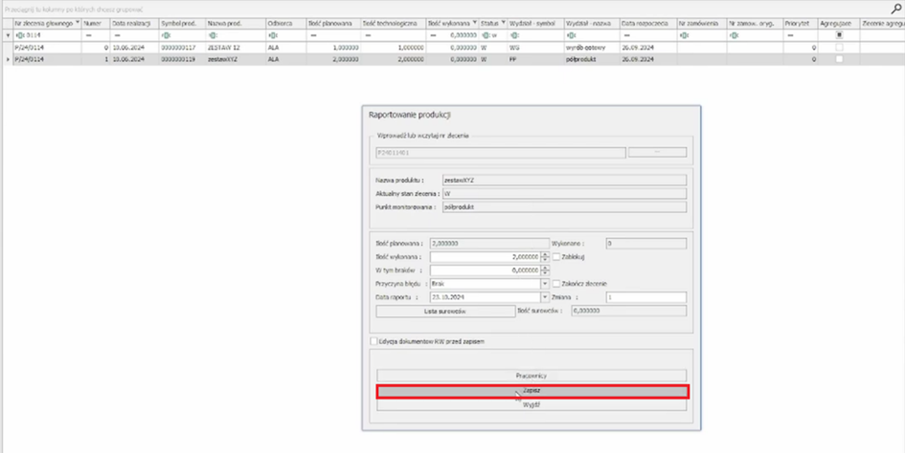Click the Priorytet column header

click(x=798, y=21)
